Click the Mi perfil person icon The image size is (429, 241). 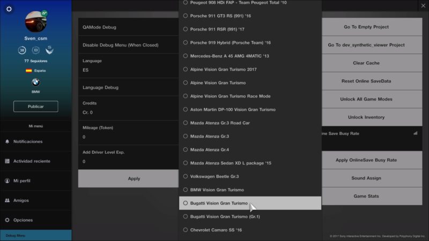7,180
